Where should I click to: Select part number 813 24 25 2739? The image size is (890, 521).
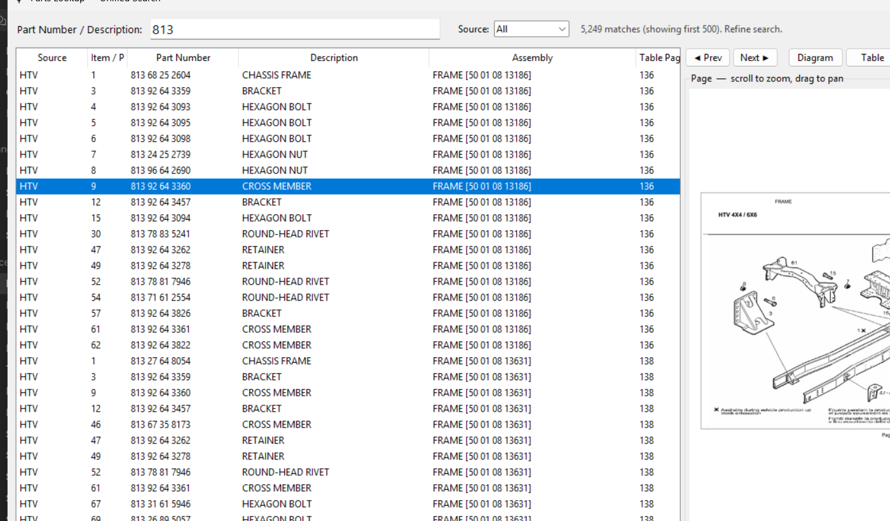(161, 154)
